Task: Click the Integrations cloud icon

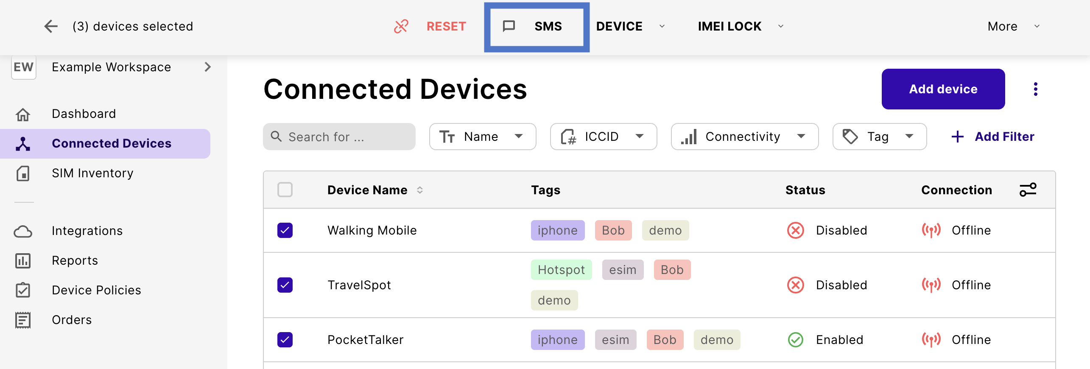Action: tap(23, 231)
